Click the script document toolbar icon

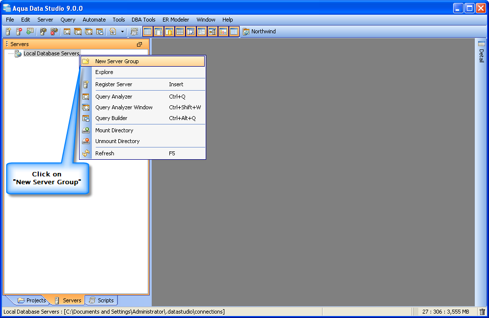point(113,31)
